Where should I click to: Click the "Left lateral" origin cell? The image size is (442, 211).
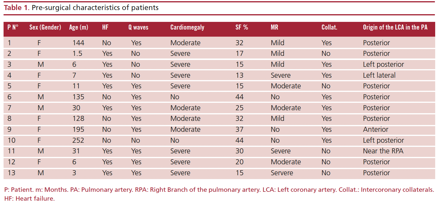[x=379, y=75]
